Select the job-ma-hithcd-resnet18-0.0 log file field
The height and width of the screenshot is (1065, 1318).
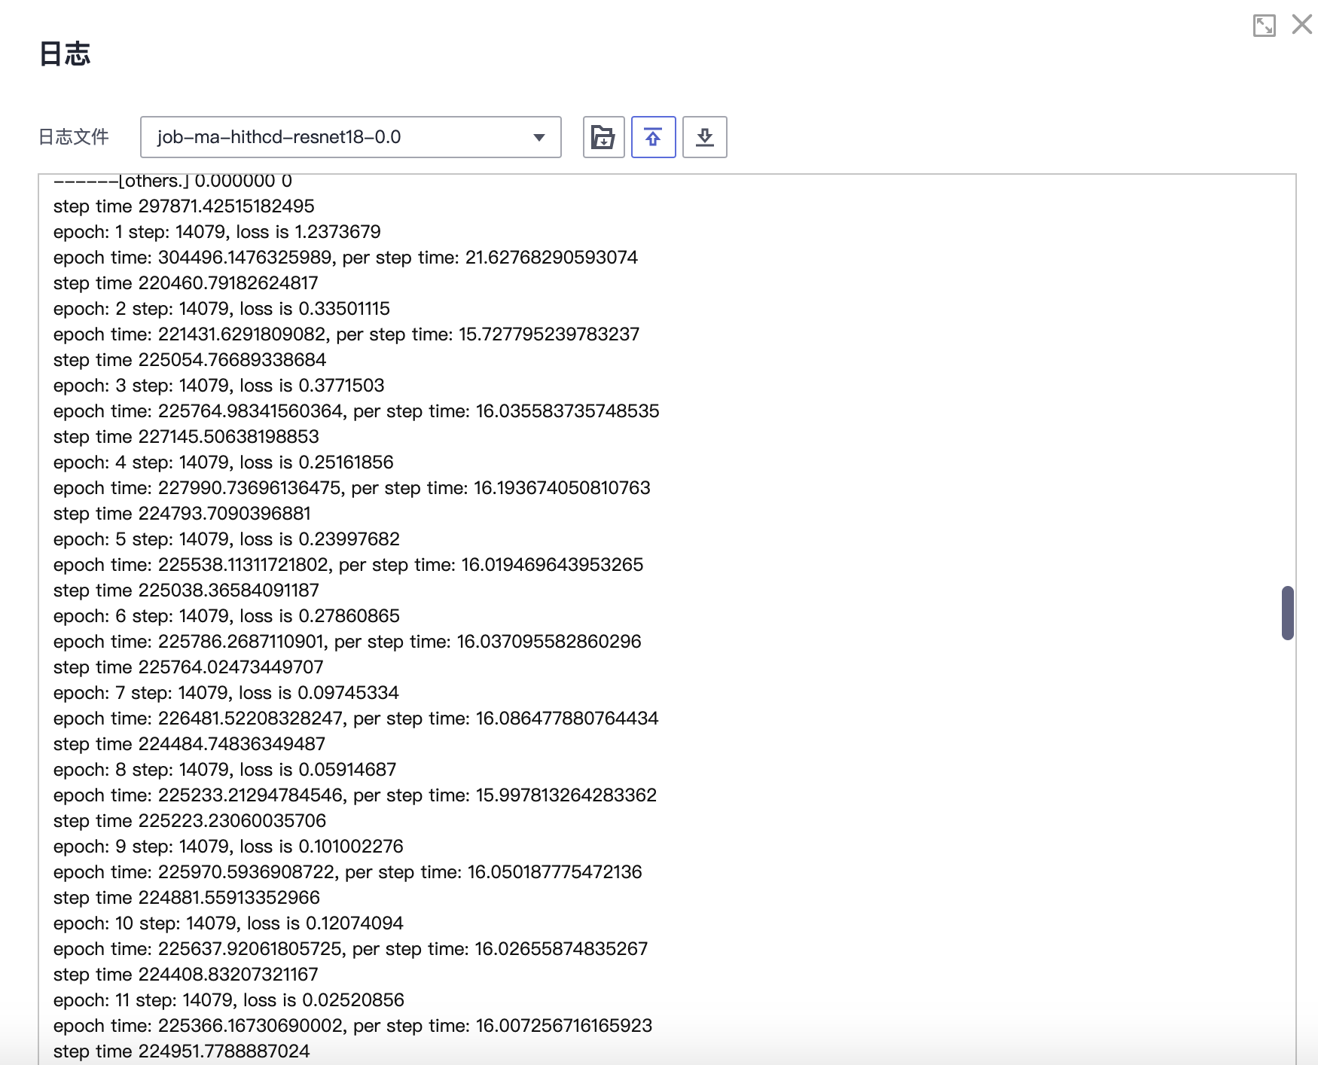[339, 137]
